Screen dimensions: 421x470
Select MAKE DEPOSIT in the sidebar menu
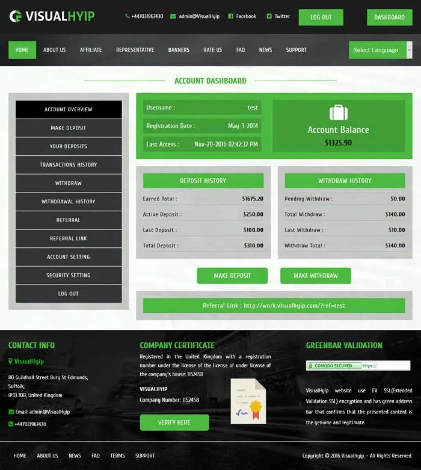coord(69,128)
